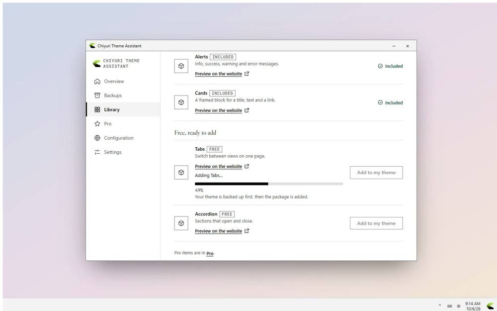497x311 pixels.
Task: Click the gray rectangular icon in the system tray
Action: pos(449,306)
